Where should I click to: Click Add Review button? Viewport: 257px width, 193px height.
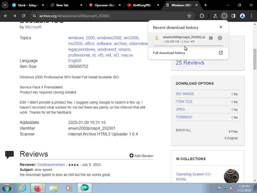(x=141, y=156)
